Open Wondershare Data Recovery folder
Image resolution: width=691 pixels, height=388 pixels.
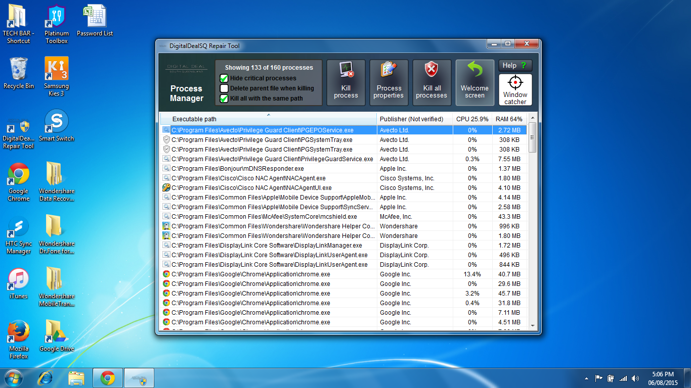[57, 182]
